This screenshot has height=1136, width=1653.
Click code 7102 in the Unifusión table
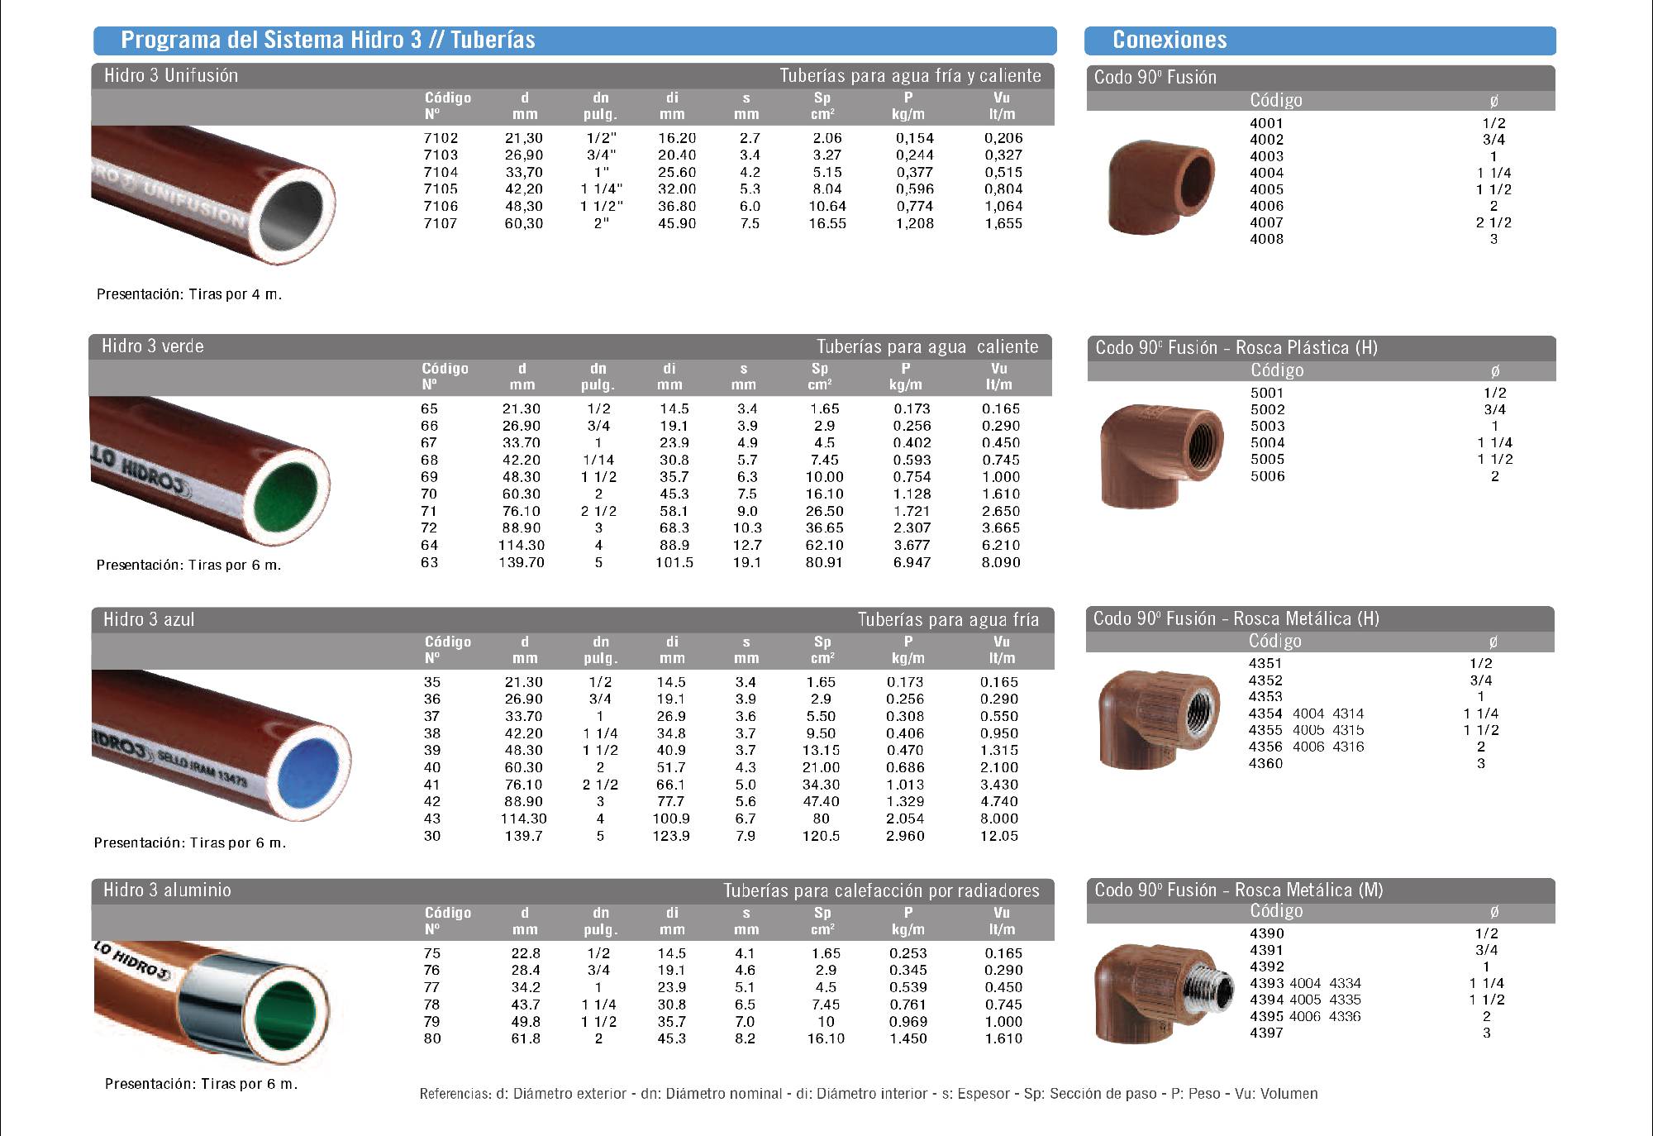[441, 138]
